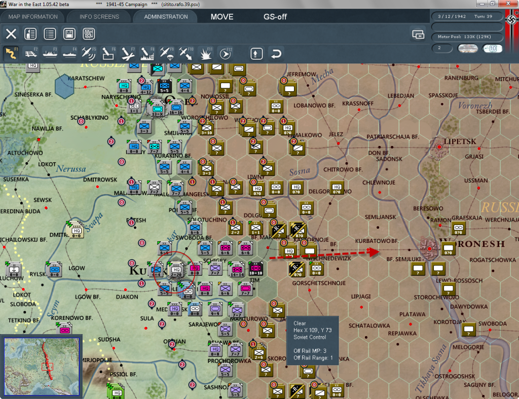Click the RANENBURG map label

461,78
